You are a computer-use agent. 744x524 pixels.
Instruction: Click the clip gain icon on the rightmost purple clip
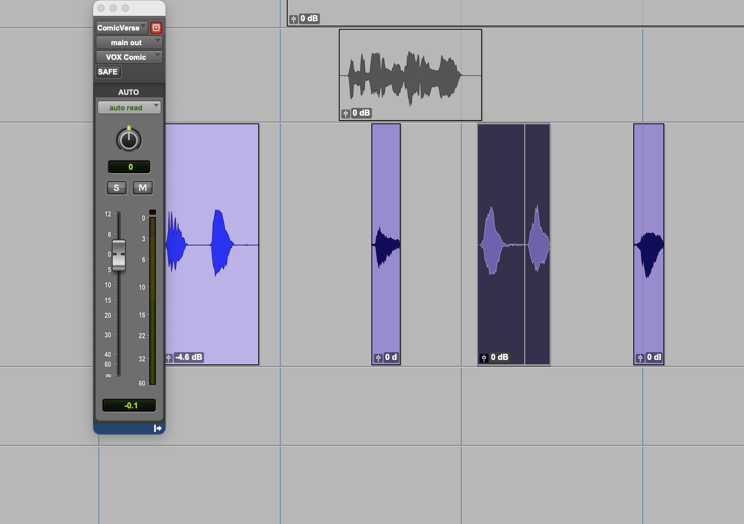640,358
